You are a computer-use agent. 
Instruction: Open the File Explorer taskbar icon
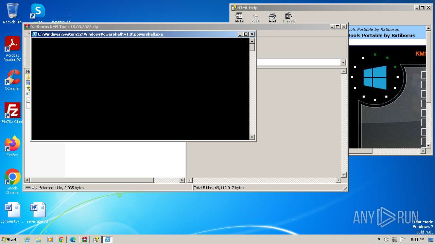click(38, 240)
